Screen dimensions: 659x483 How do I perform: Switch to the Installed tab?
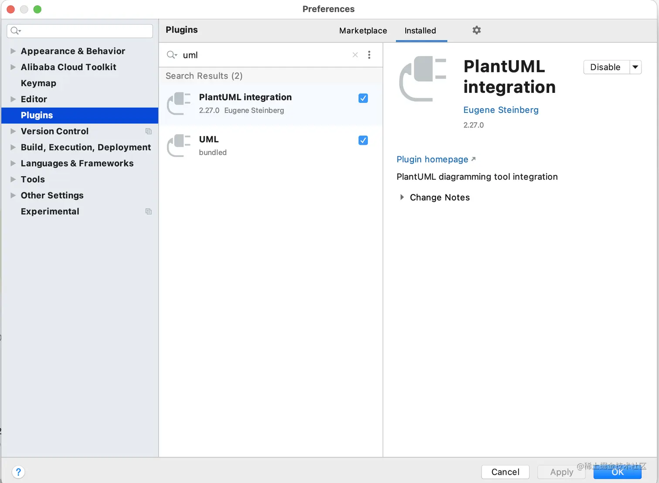pos(420,31)
